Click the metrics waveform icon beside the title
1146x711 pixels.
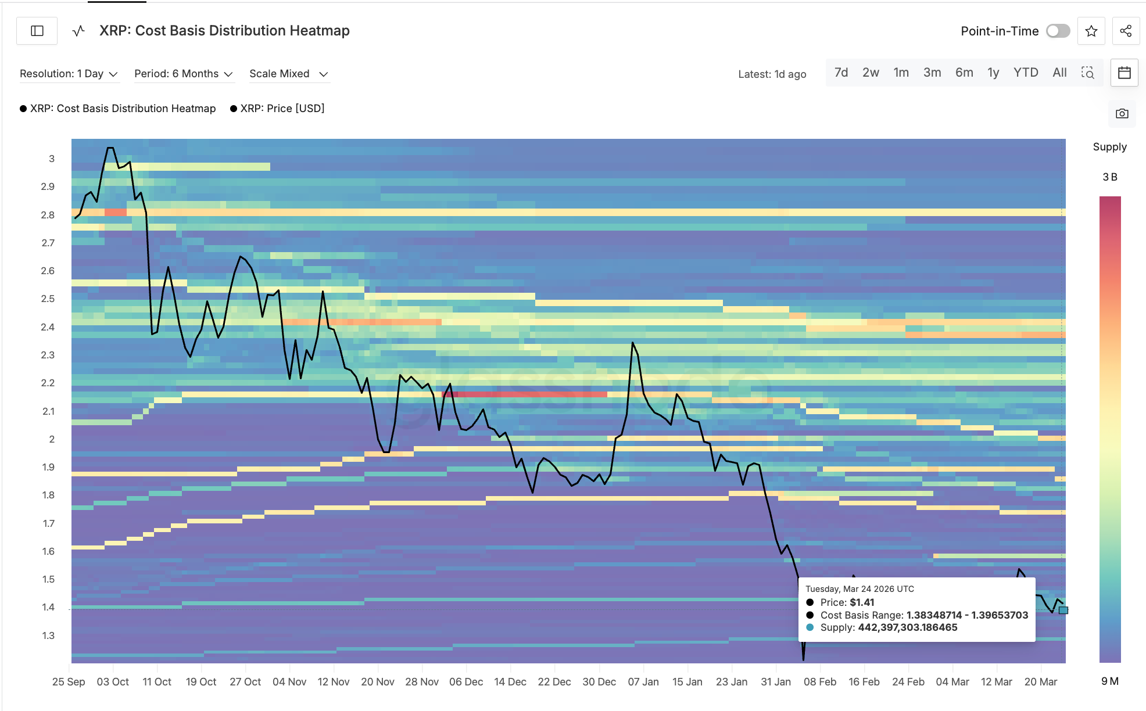point(78,31)
